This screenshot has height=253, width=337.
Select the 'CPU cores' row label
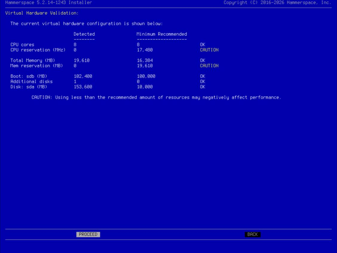pyautogui.click(x=22, y=44)
